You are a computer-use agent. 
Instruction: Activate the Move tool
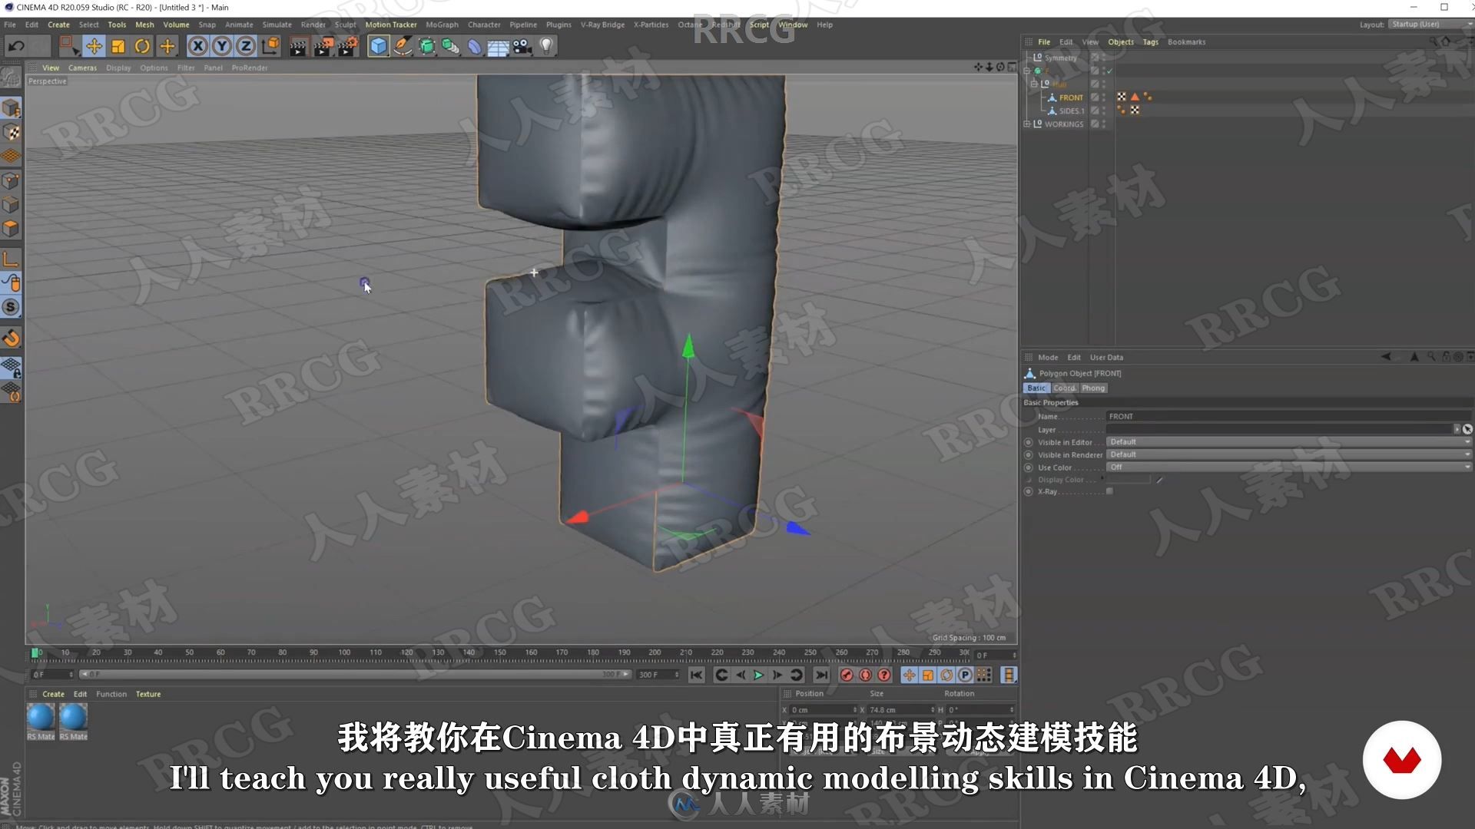coord(94,47)
